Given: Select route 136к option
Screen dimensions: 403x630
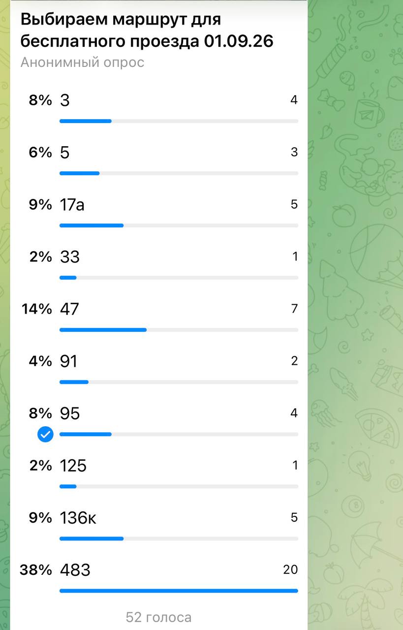Looking at the screenshot, I should pos(159,525).
